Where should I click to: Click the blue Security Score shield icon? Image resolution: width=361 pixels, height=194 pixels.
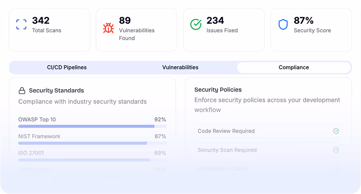pos(283,25)
